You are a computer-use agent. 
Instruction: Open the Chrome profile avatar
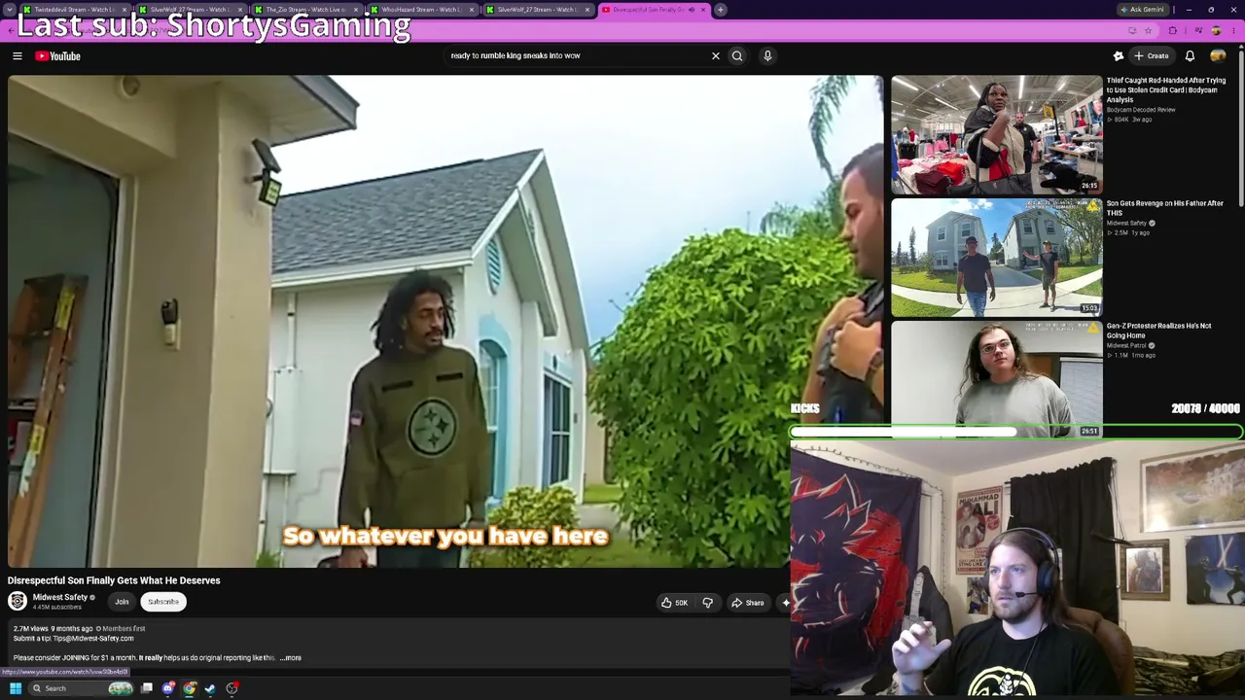[x=1216, y=30]
